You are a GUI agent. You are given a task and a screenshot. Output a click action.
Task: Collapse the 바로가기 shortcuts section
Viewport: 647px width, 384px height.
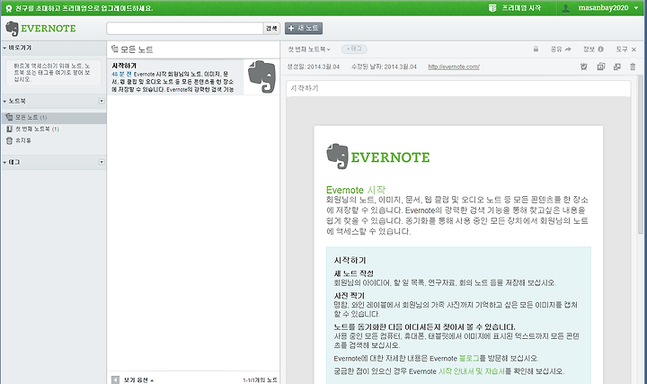click(4, 48)
